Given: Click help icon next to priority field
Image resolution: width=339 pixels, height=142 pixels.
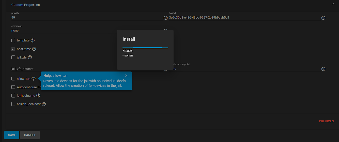Looking at the screenshot, I should pyautogui.click(x=166, y=18).
